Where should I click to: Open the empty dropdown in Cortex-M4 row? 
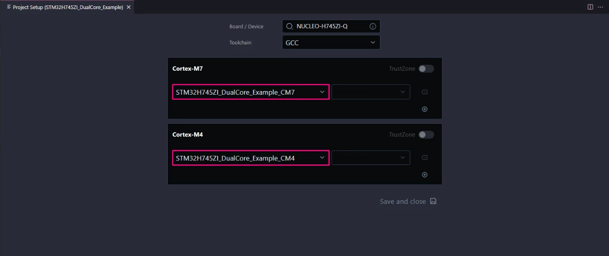click(x=371, y=158)
